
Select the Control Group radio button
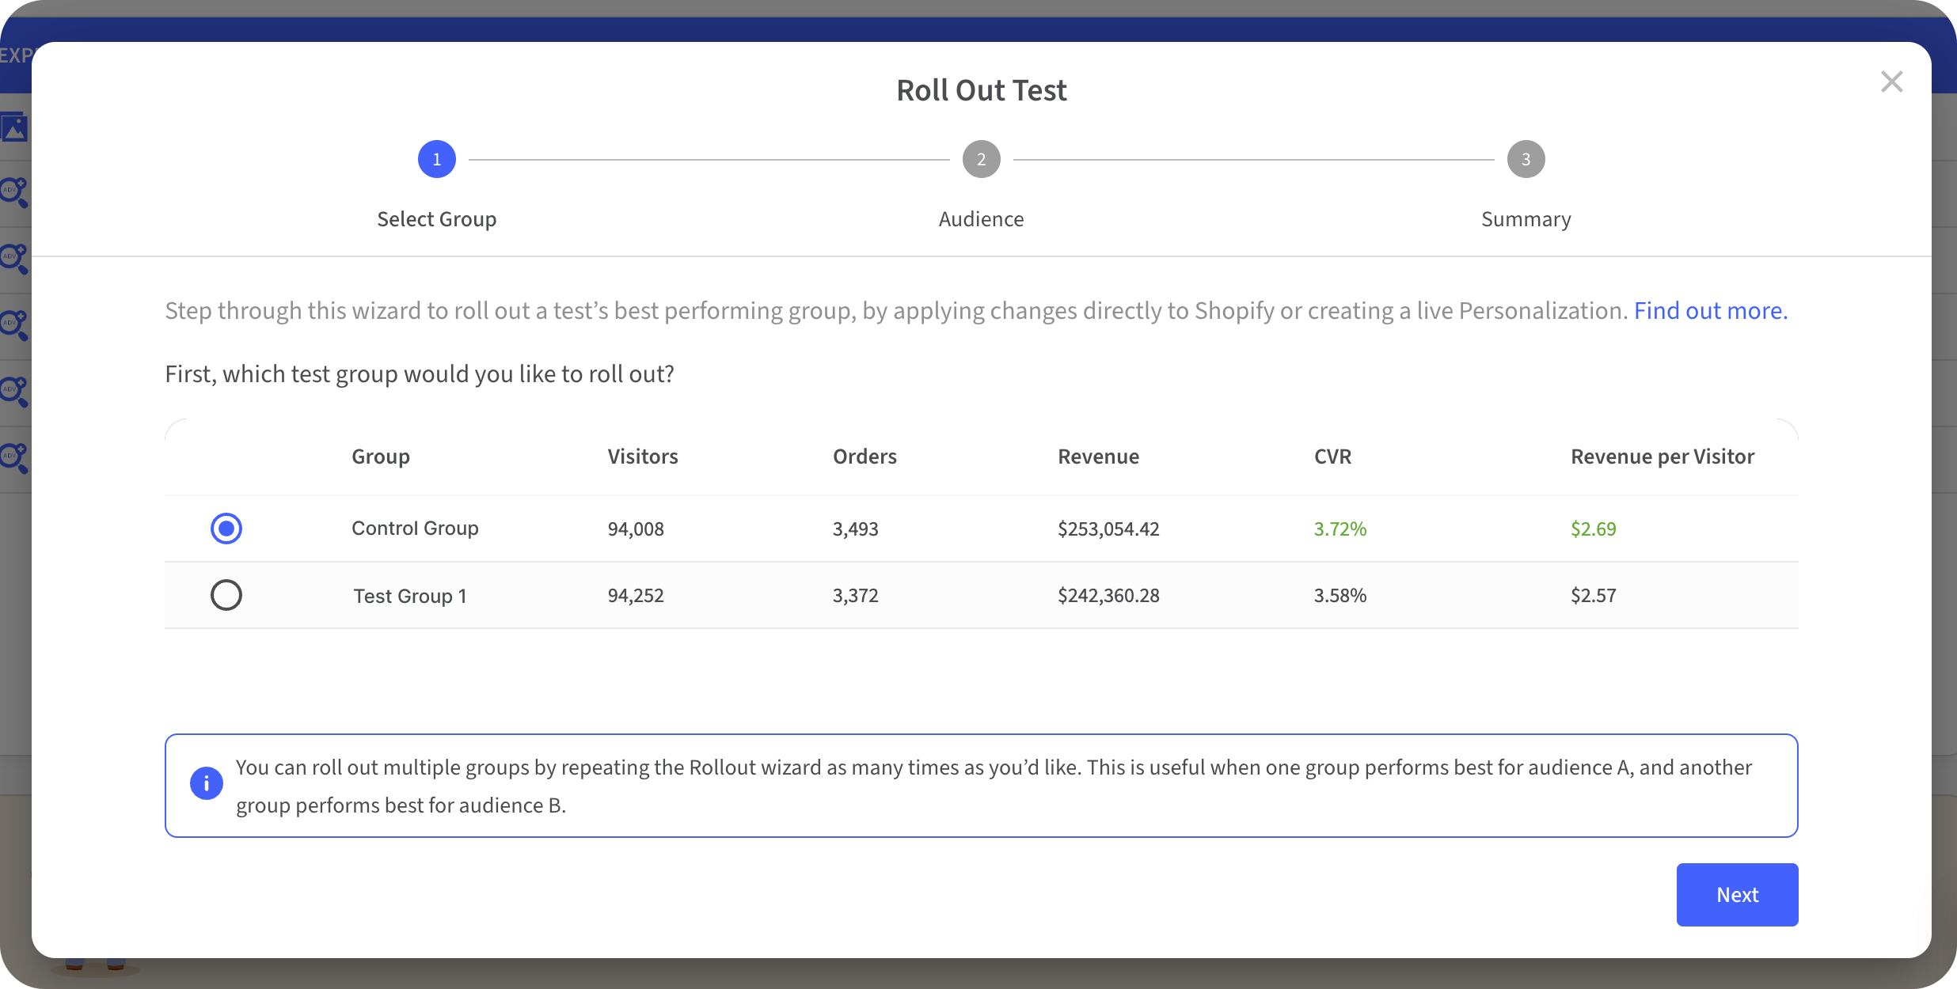pyautogui.click(x=226, y=529)
